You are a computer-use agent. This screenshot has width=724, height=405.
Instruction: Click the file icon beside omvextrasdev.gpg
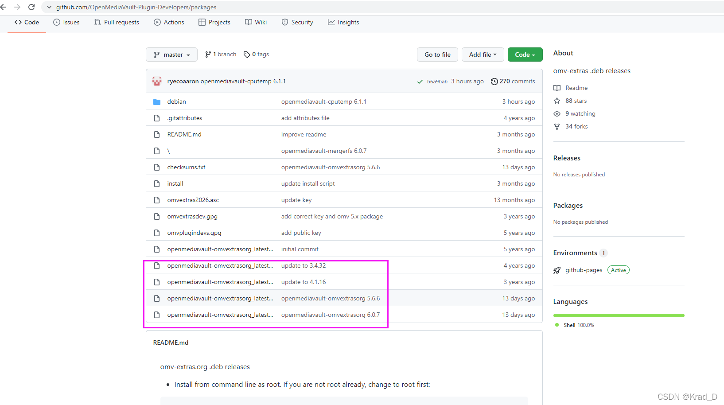coord(157,216)
